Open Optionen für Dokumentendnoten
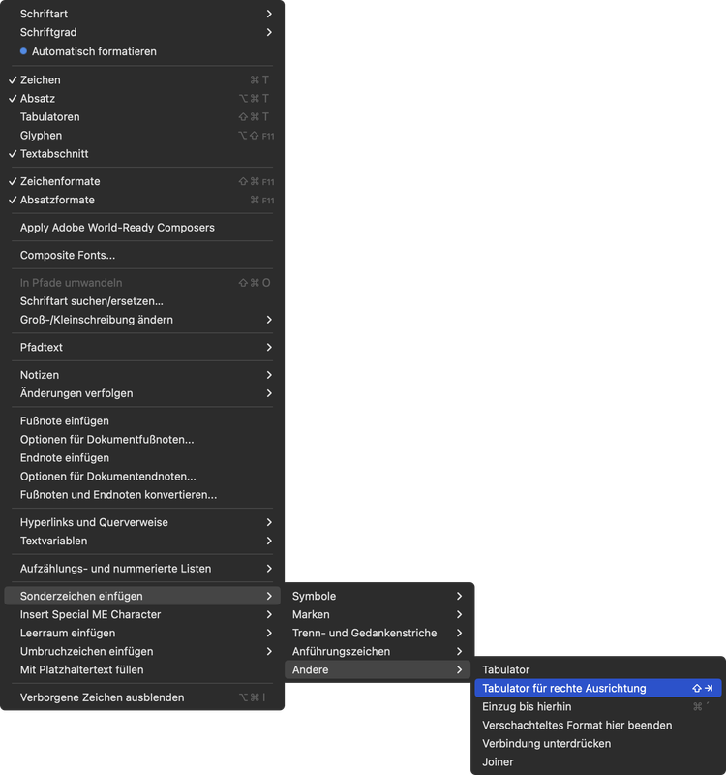Screen dimensions: 726x775 142,477
